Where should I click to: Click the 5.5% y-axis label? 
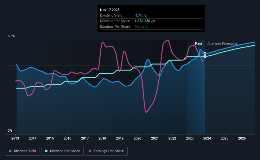[11, 36]
